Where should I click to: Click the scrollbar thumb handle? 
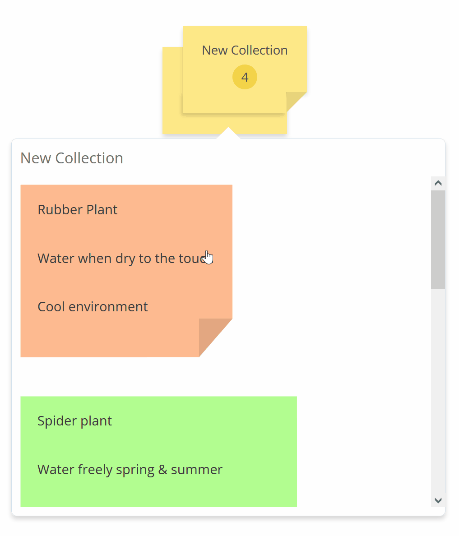(438, 239)
